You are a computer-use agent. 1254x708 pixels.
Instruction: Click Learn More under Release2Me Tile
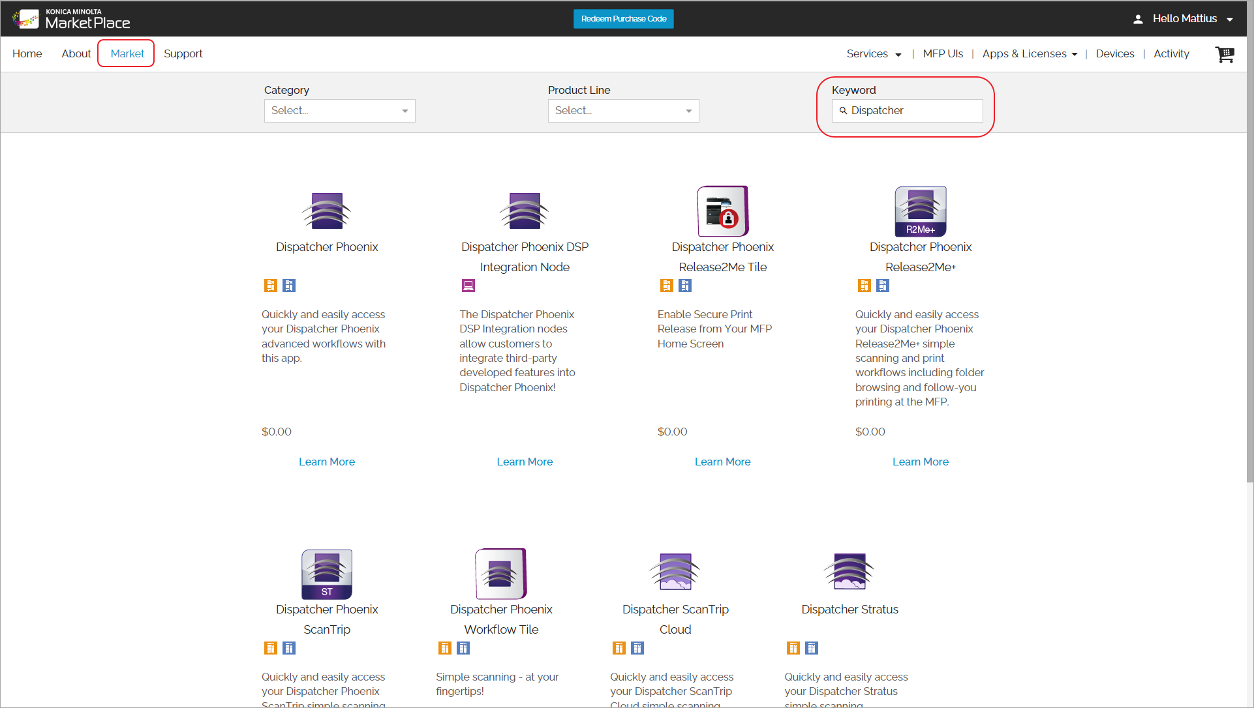tap(723, 462)
